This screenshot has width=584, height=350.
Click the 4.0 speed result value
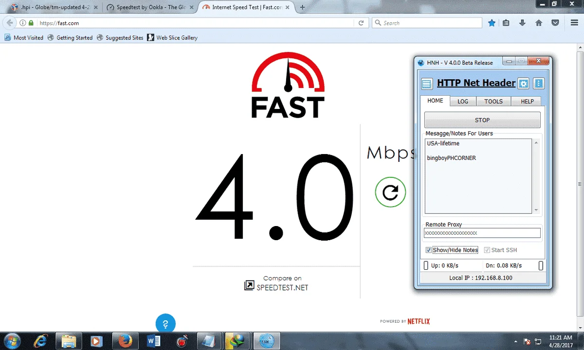tap(275, 196)
